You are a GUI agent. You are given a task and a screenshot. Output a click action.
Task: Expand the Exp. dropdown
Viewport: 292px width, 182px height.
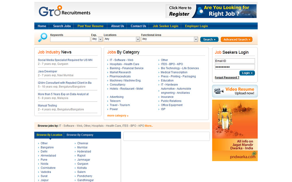(97, 39)
